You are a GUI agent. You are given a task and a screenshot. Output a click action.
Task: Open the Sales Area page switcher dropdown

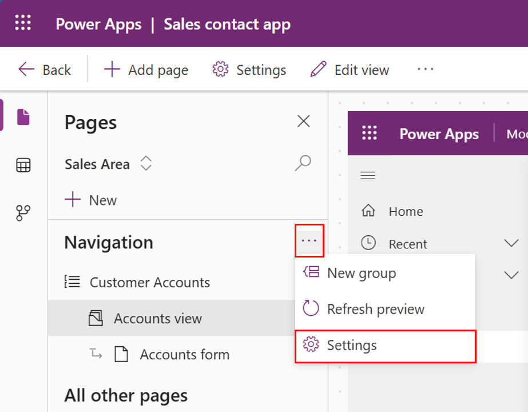click(146, 164)
